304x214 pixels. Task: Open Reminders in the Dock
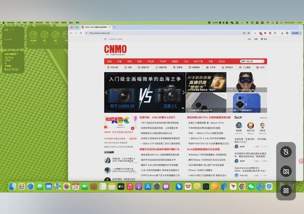point(103,187)
